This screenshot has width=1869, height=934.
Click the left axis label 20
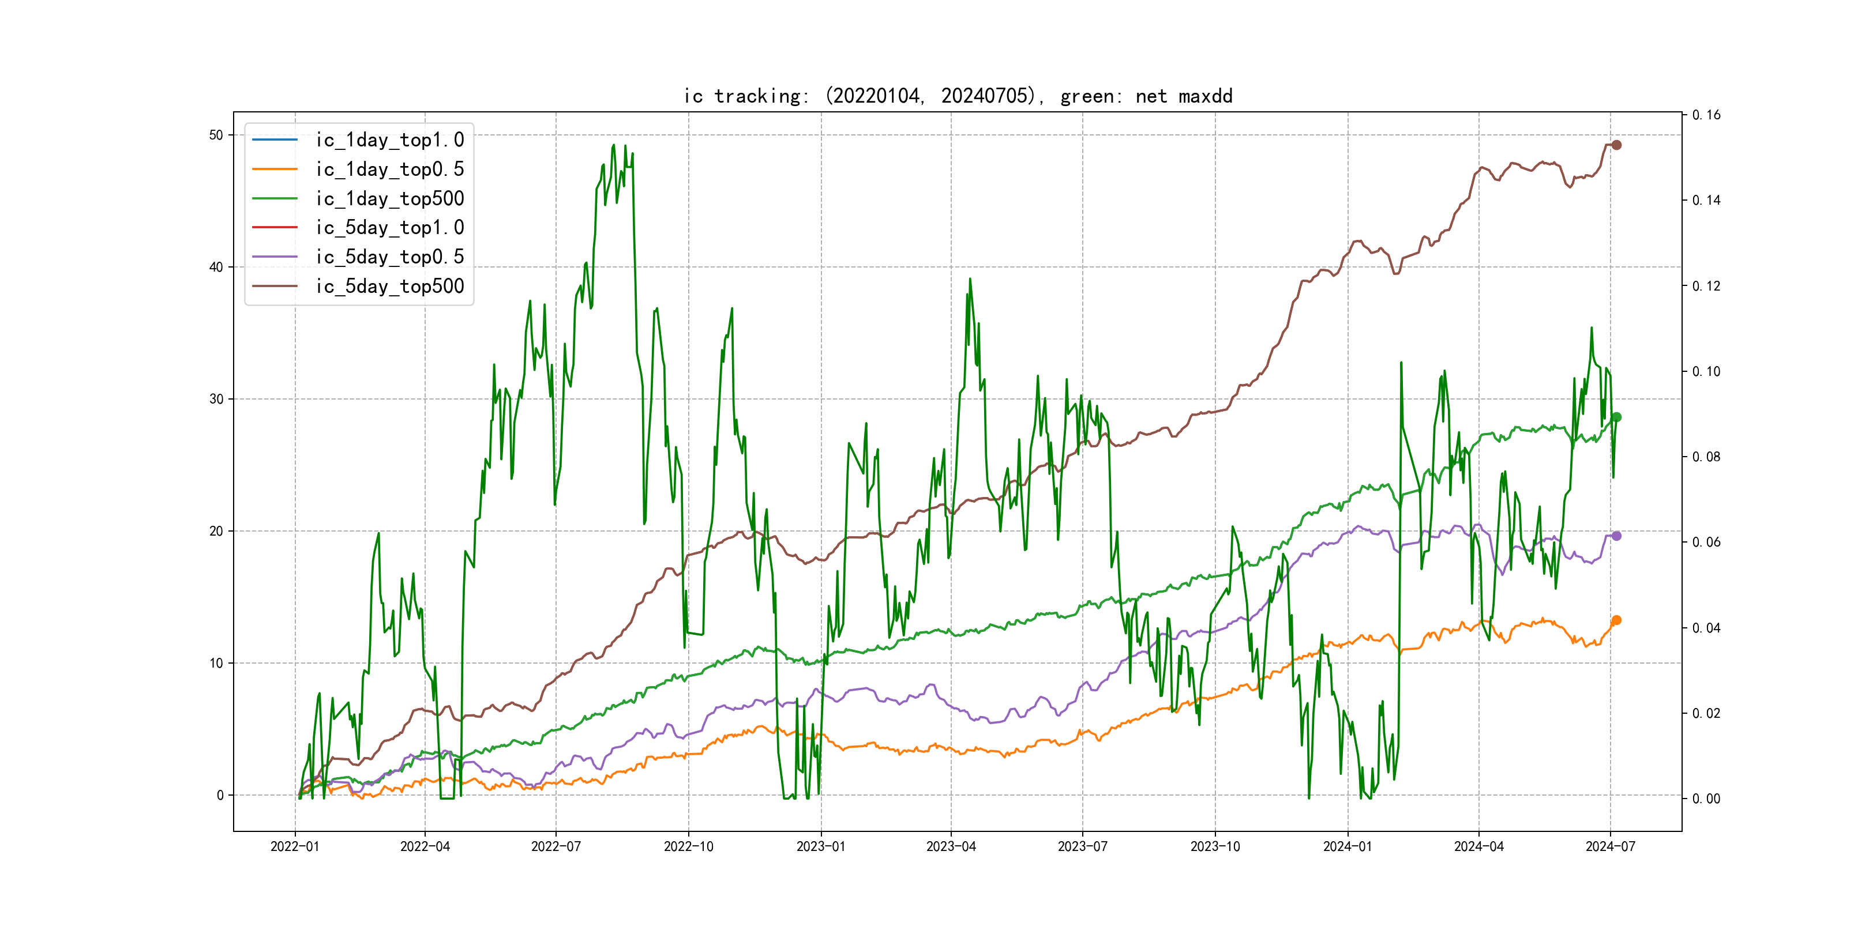pyautogui.click(x=216, y=531)
